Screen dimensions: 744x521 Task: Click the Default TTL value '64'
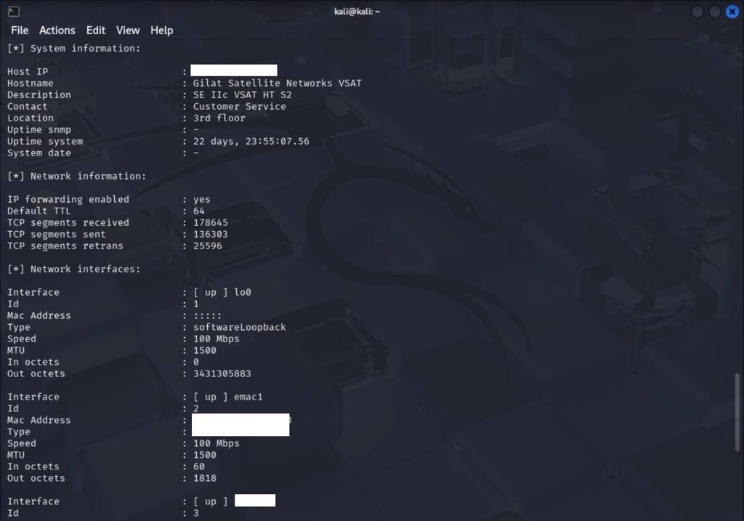click(199, 211)
